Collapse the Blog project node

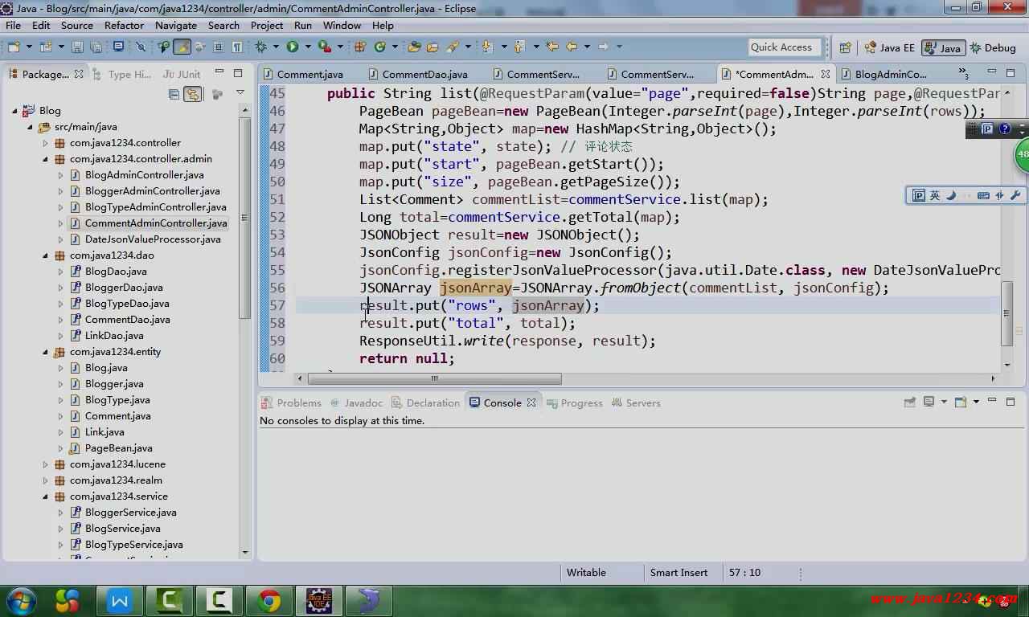click(x=15, y=111)
